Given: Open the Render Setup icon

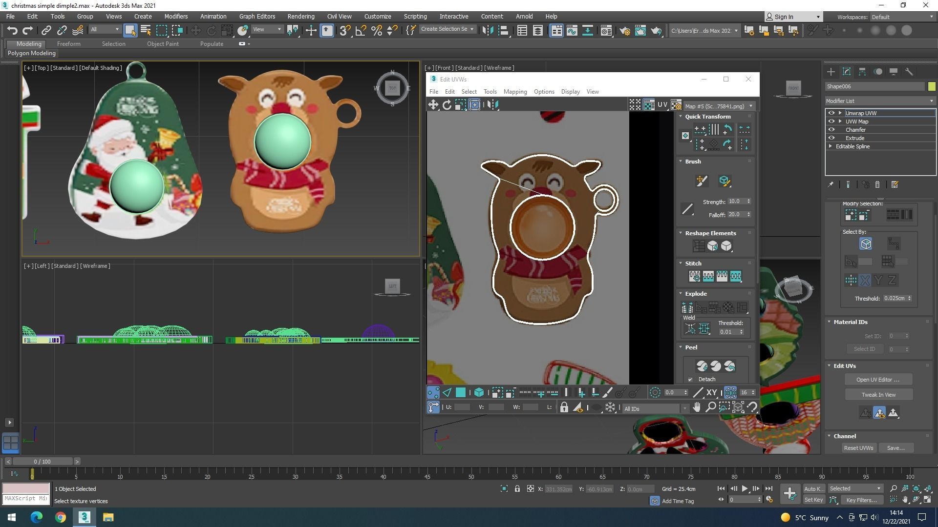Looking at the screenshot, I should (624, 30).
